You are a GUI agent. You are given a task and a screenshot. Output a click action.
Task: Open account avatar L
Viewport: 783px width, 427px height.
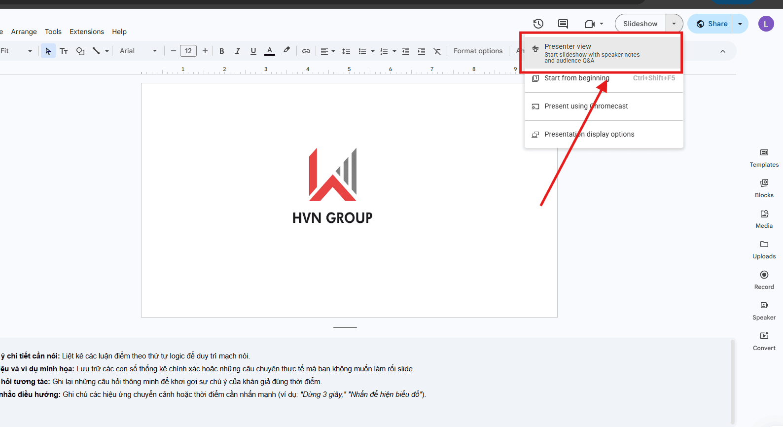click(x=766, y=24)
